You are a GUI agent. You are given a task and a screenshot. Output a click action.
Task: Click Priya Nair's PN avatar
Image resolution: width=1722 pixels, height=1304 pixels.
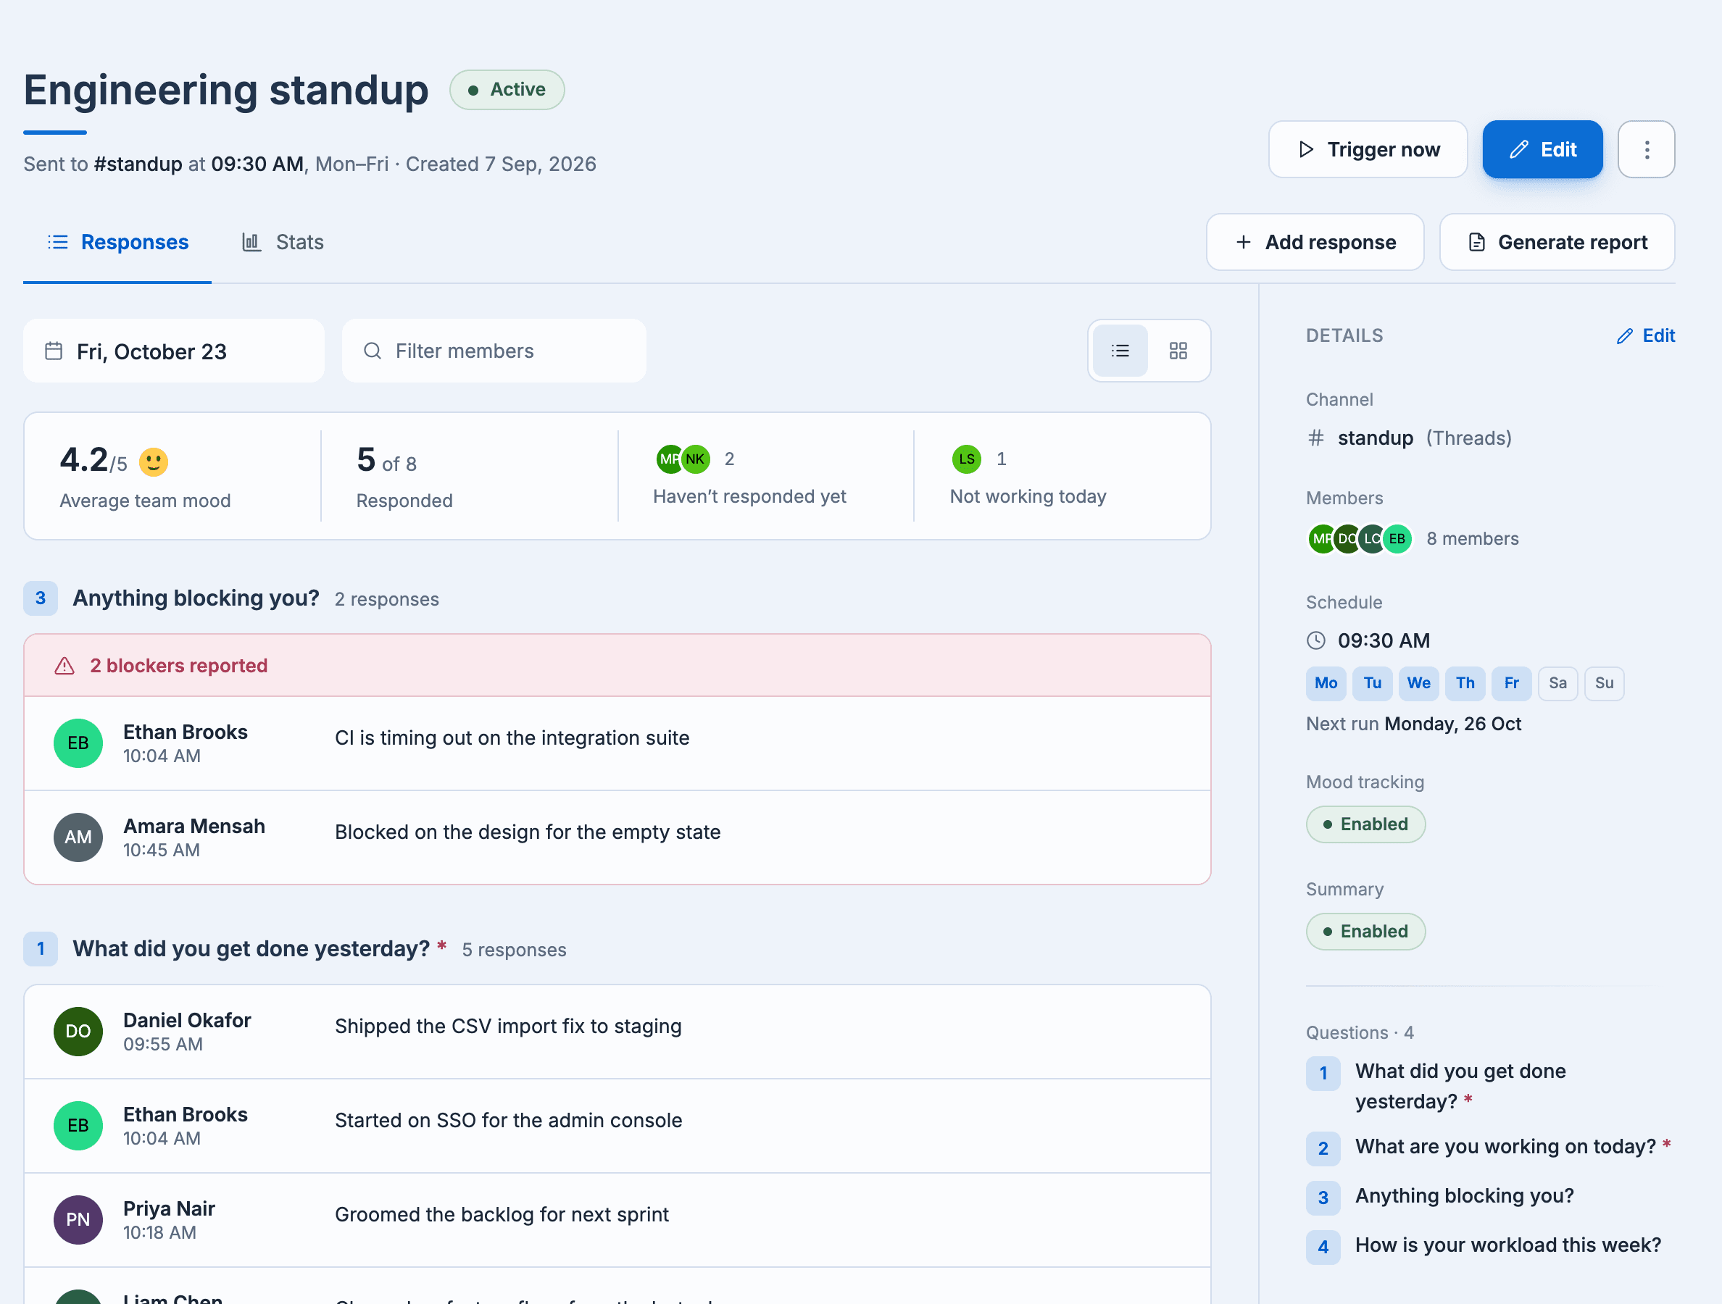(78, 1220)
